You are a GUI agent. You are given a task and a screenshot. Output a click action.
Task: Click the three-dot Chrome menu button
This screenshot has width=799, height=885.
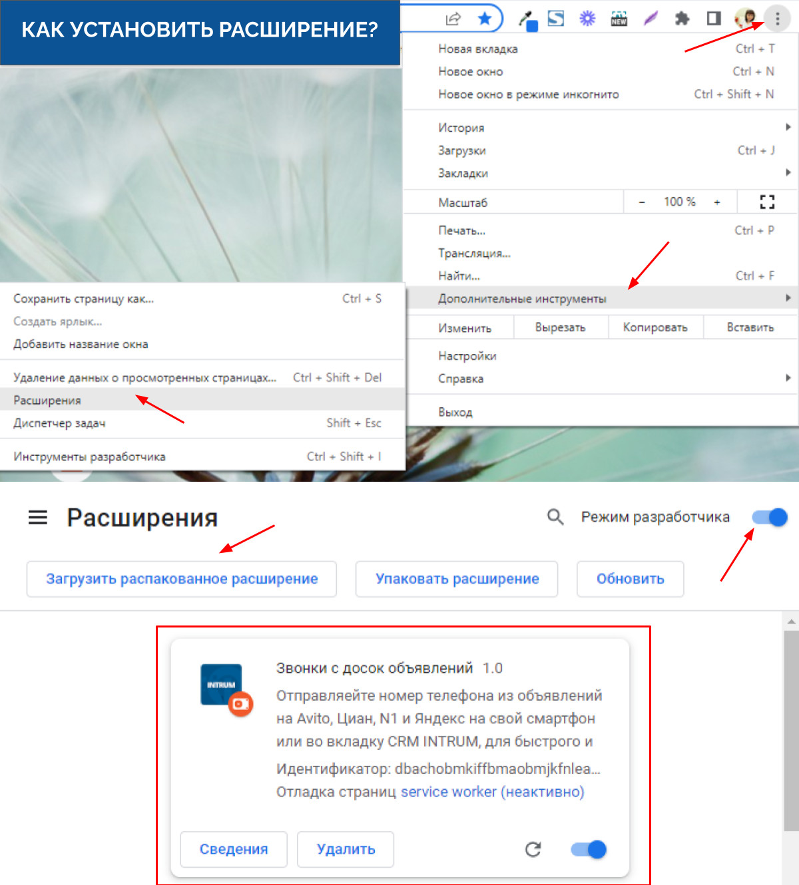tap(777, 19)
